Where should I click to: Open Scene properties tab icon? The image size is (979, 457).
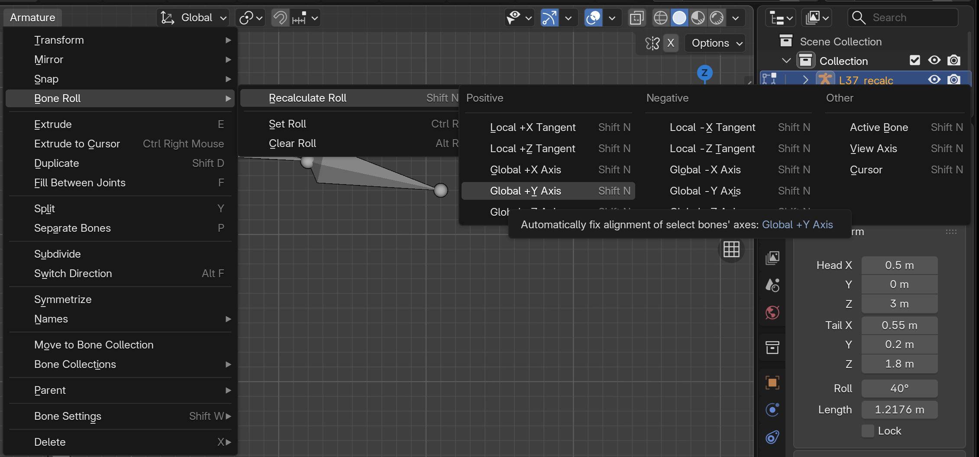pyautogui.click(x=772, y=285)
